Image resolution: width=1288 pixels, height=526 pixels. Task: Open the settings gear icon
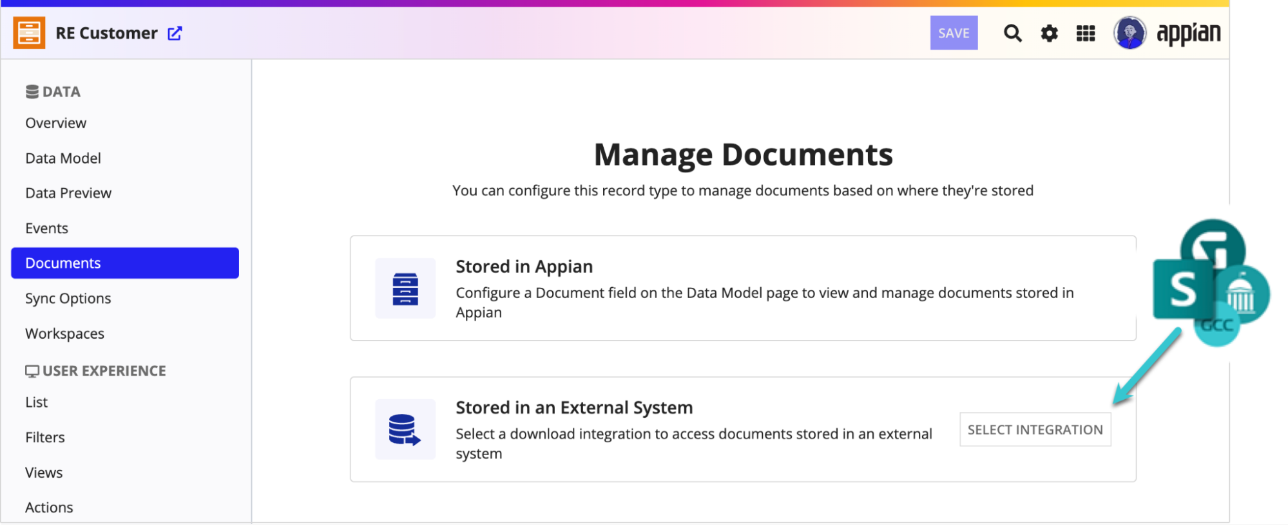(1049, 33)
